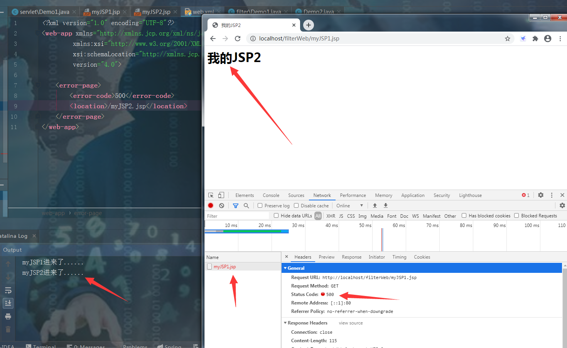Stop recording the network log
567x348 pixels.
pyautogui.click(x=211, y=205)
